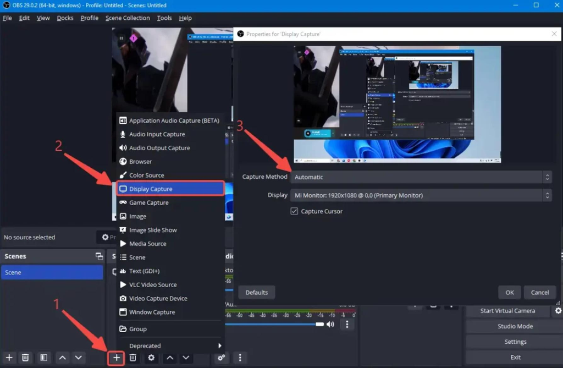The image size is (563, 368).
Task: Select the Scene item in Scenes list
Action: [x=52, y=272]
